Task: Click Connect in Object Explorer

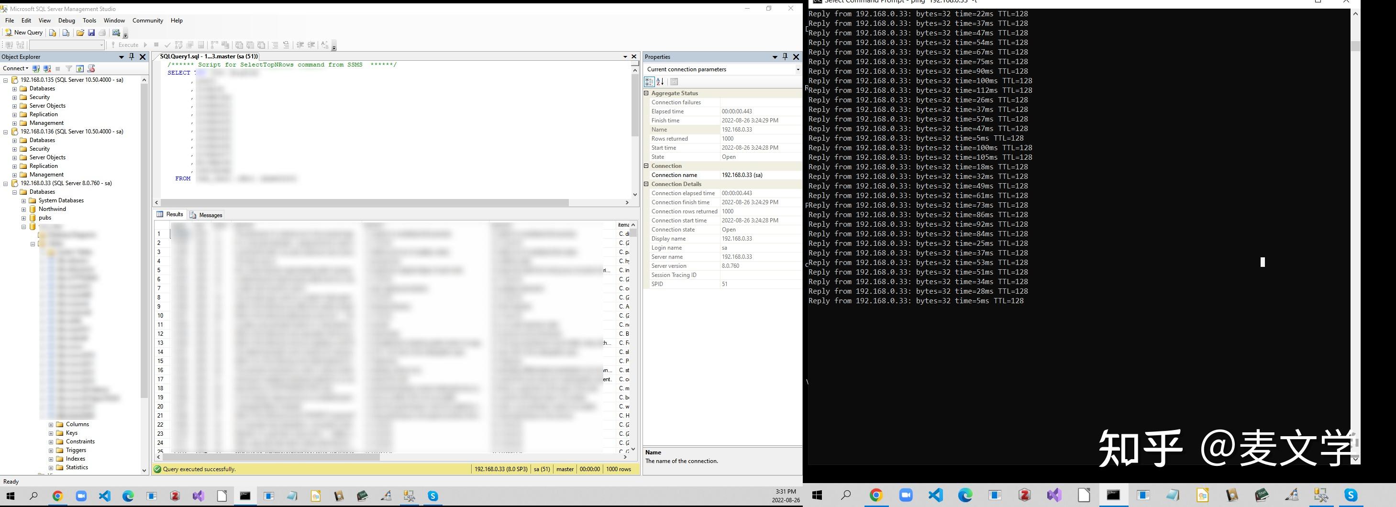Action: (13, 68)
